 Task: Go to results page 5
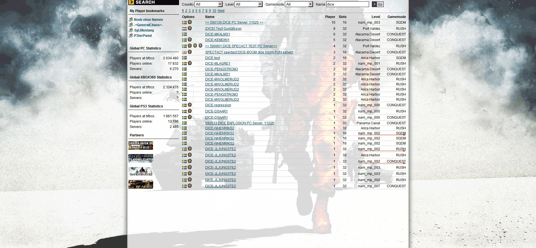pos(196,11)
